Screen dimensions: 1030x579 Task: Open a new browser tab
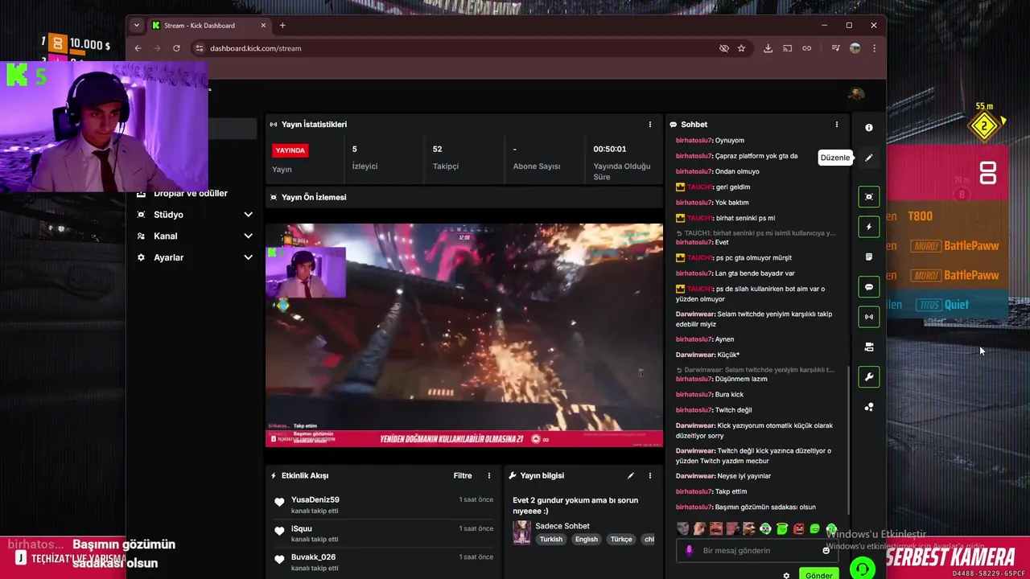282,25
